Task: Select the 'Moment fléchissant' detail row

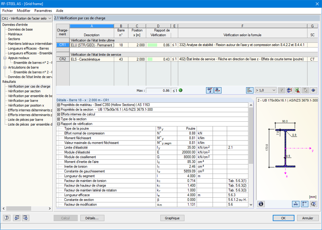Action: pyautogui.click(x=152, y=138)
